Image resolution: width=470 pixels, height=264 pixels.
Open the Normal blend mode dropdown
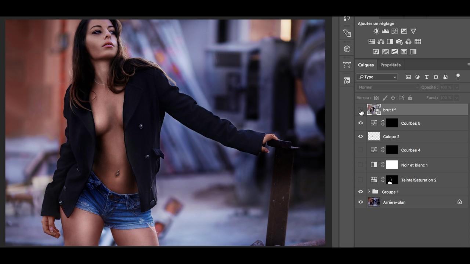[388, 87]
